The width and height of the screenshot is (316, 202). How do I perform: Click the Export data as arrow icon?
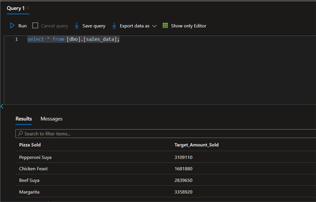point(114,26)
